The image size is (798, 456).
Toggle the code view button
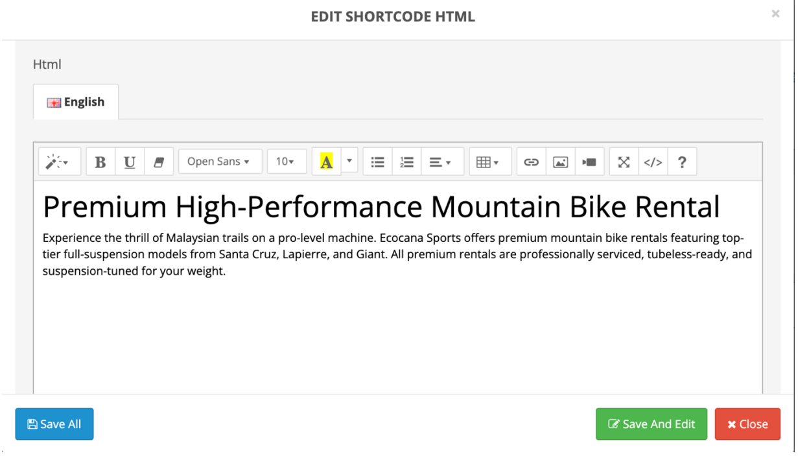pos(653,162)
